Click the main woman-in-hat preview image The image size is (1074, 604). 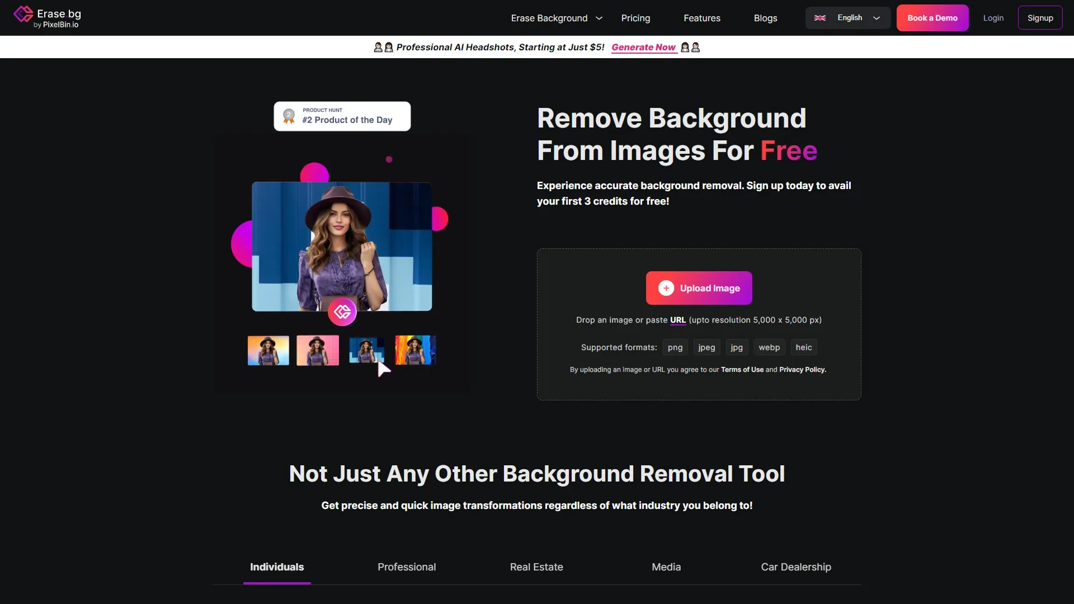[342, 246]
